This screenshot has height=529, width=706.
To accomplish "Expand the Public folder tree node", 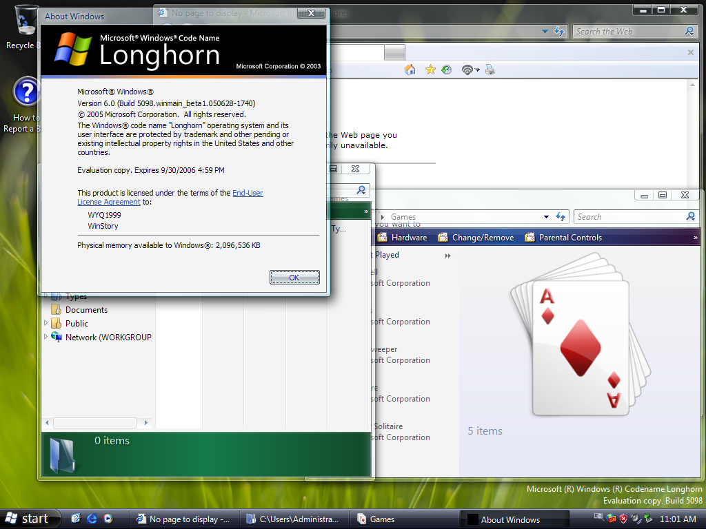I will click(46, 323).
